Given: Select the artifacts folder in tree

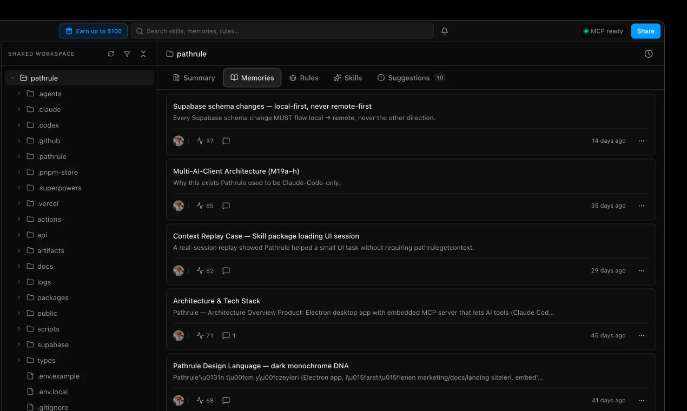Looking at the screenshot, I should point(80,251).
